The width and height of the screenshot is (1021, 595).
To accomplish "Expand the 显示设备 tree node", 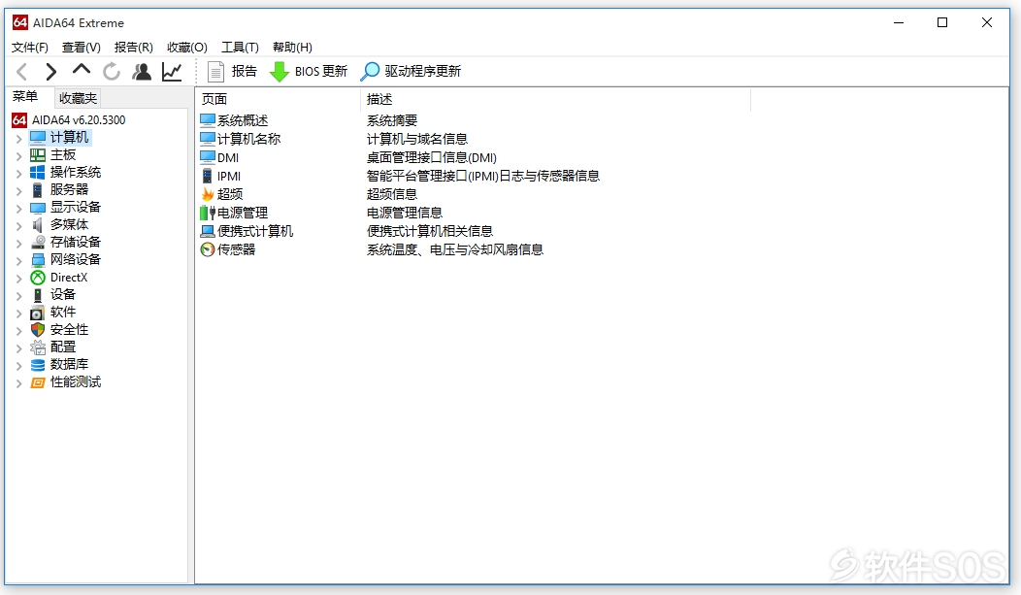I will coord(18,209).
